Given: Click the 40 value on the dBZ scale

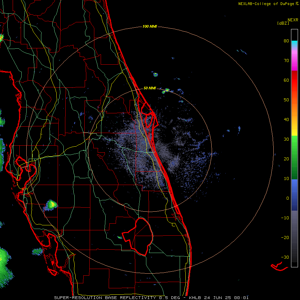Looking at the screenshot, I should 286,120.
